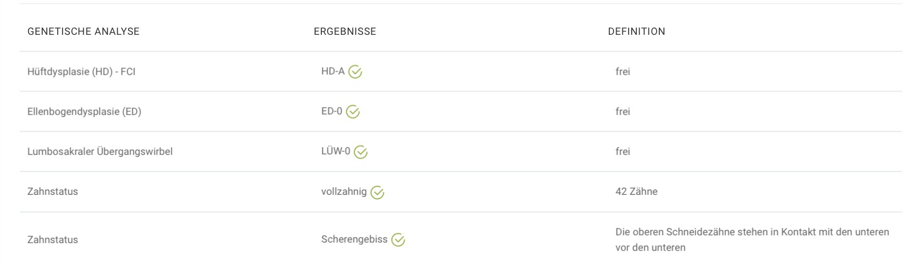915x265 pixels.
Task: Click the LÜW-0 result text
Action: click(x=336, y=152)
